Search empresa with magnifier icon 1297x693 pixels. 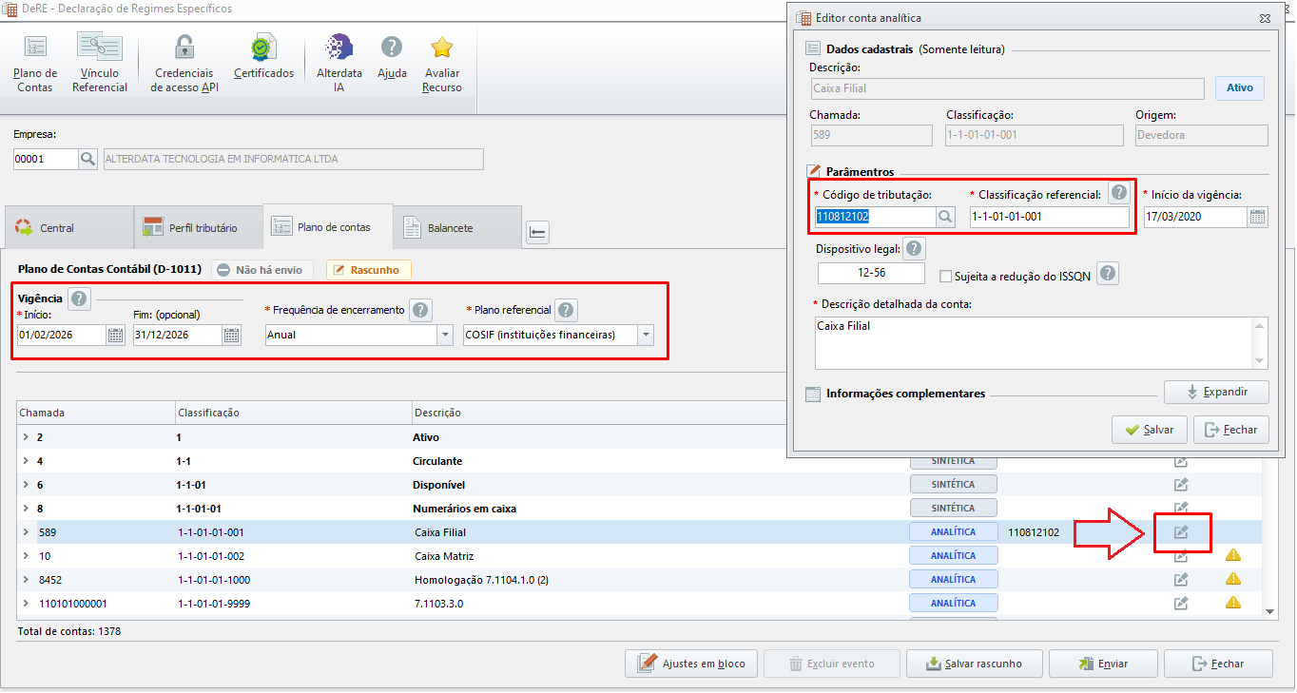[87, 159]
